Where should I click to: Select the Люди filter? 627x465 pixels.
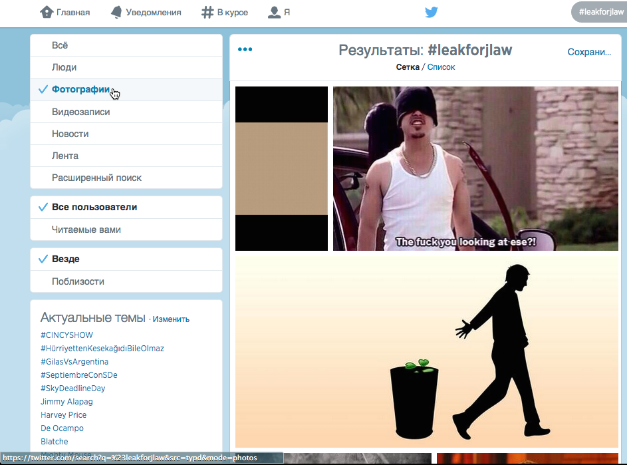(64, 67)
